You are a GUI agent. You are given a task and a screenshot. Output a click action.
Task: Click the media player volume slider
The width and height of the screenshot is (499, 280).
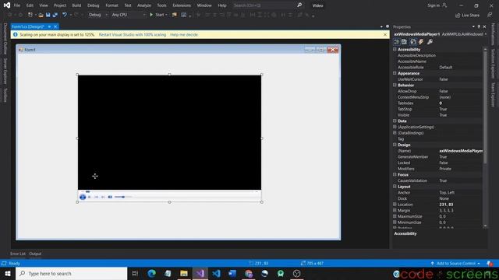[123, 197]
